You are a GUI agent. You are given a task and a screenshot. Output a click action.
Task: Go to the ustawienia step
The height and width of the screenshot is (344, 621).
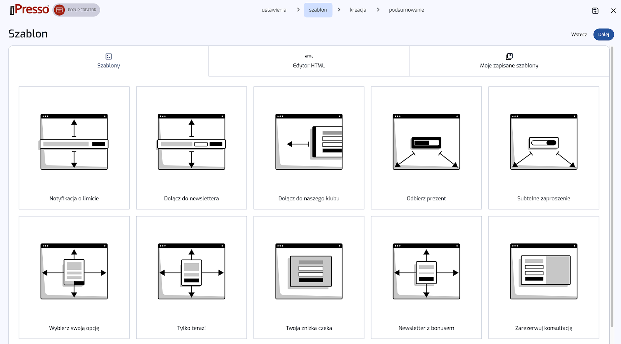point(274,10)
